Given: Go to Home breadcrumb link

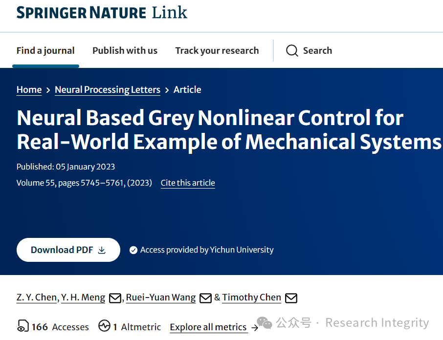Looking at the screenshot, I should pyautogui.click(x=29, y=90).
